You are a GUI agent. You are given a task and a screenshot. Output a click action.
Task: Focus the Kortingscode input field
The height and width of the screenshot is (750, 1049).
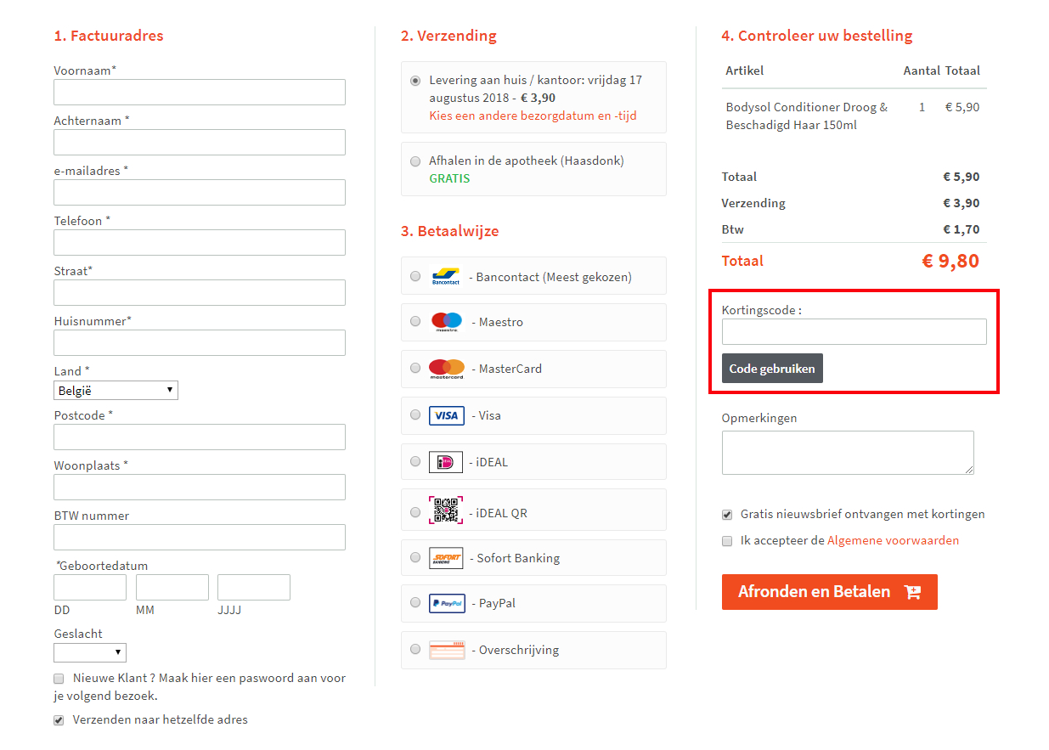854,331
